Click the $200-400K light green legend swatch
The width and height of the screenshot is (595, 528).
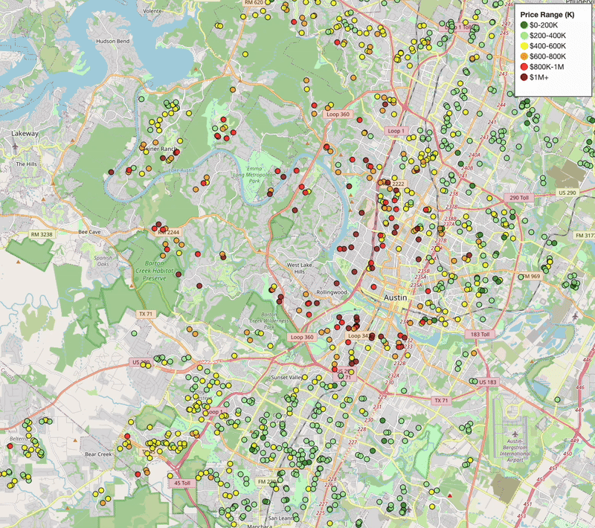point(524,36)
